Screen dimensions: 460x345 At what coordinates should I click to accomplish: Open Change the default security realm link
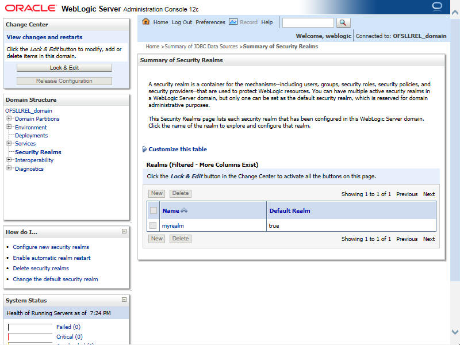(x=55, y=279)
